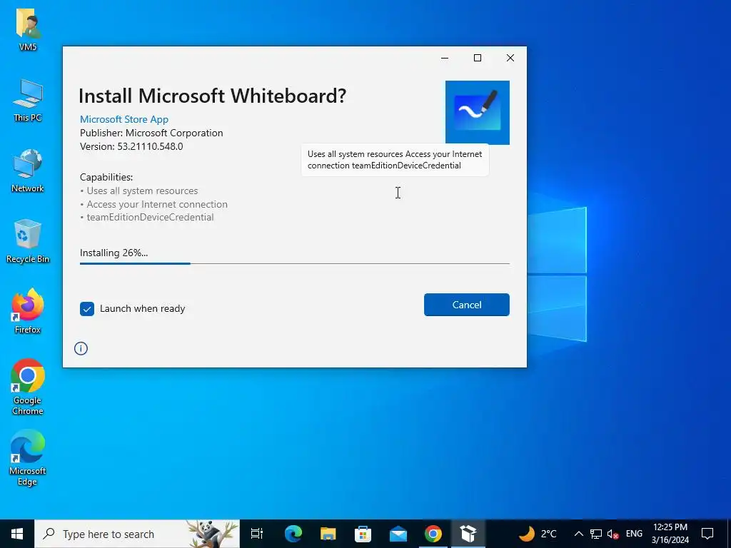Viewport: 731px width, 548px height.
Task: Click 'Version: 53.21110.548.0' text
Action: click(131, 146)
